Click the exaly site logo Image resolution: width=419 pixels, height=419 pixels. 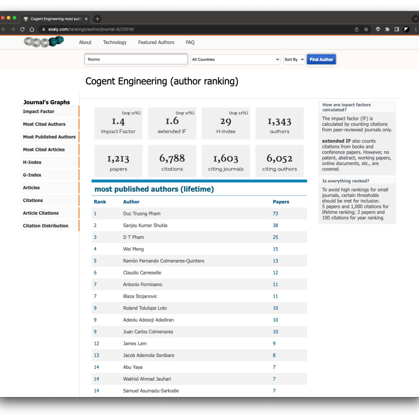(44, 41)
